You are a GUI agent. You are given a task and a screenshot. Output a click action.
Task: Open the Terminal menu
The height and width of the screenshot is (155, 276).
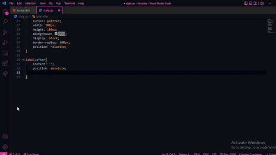coord(69,3)
